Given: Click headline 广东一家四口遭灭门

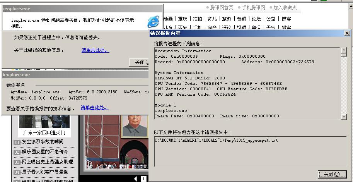Looking at the screenshot, I should tap(44, 132).
